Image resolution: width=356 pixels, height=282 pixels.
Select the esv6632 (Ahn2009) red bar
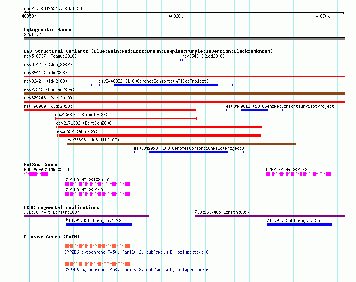[160, 135]
